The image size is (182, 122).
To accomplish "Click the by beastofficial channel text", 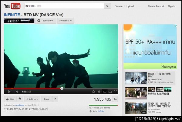I will point(155,79).
